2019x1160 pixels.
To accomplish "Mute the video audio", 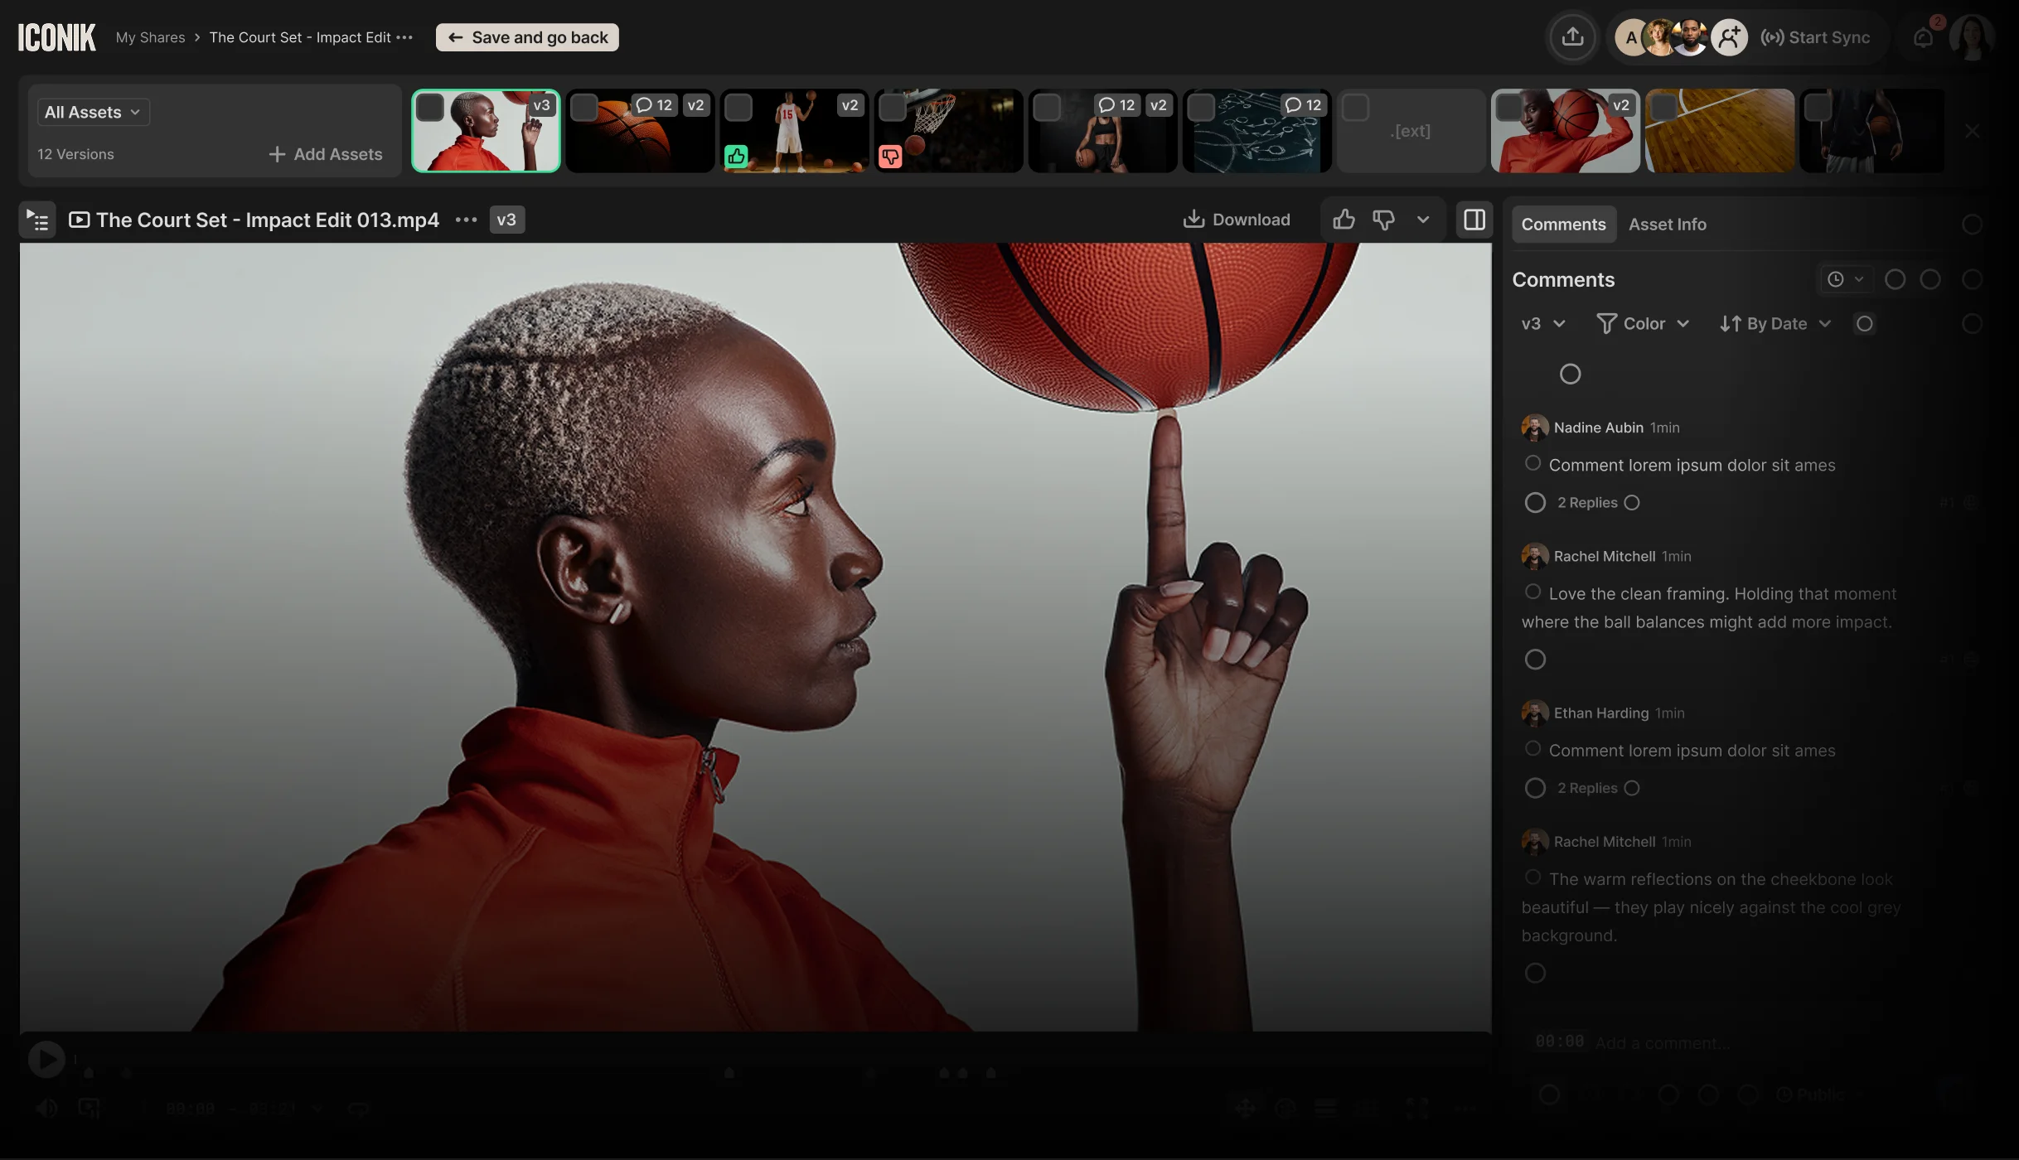I will [x=47, y=1109].
